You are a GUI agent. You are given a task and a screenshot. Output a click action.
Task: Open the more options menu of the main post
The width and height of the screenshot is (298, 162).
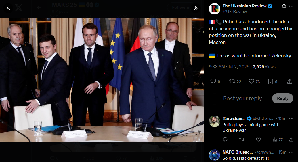tap(291, 6)
